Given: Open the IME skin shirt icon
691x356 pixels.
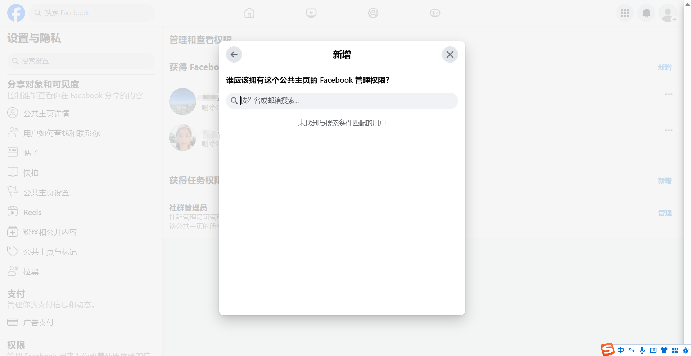Looking at the screenshot, I should [664, 350].
